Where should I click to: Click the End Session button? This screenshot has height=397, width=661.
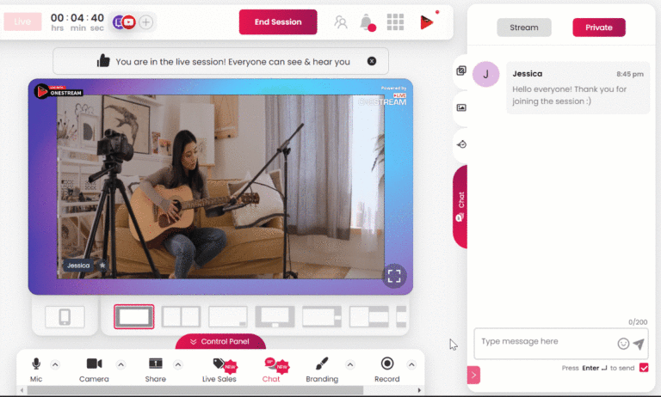point(278,21)
